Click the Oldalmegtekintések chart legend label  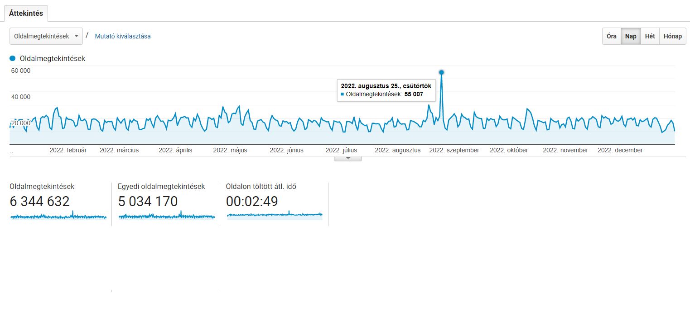[x=53, y=58]
